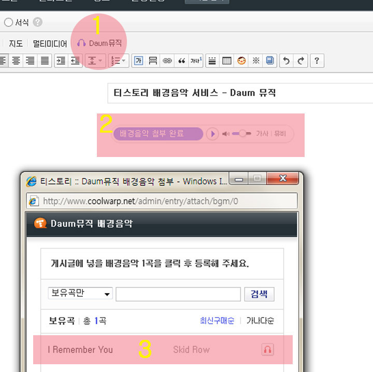The image size is (373, 372).
Task: Mute the player volume speaker icon
Action: (x=226, y=134)
